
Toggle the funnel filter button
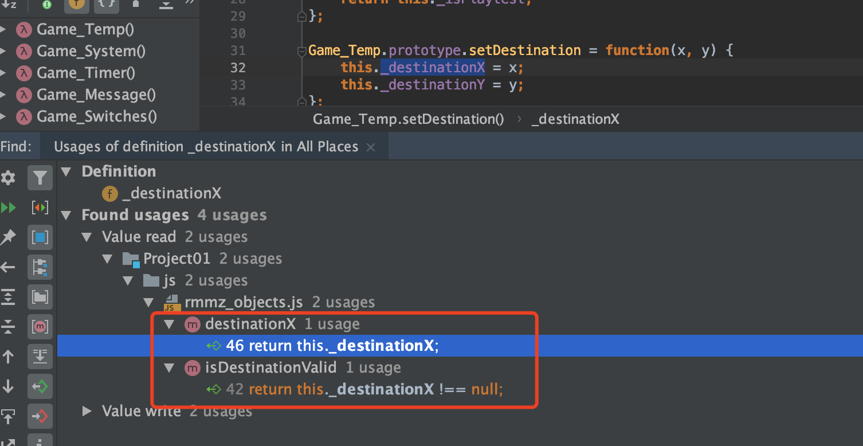coord(40,178)
